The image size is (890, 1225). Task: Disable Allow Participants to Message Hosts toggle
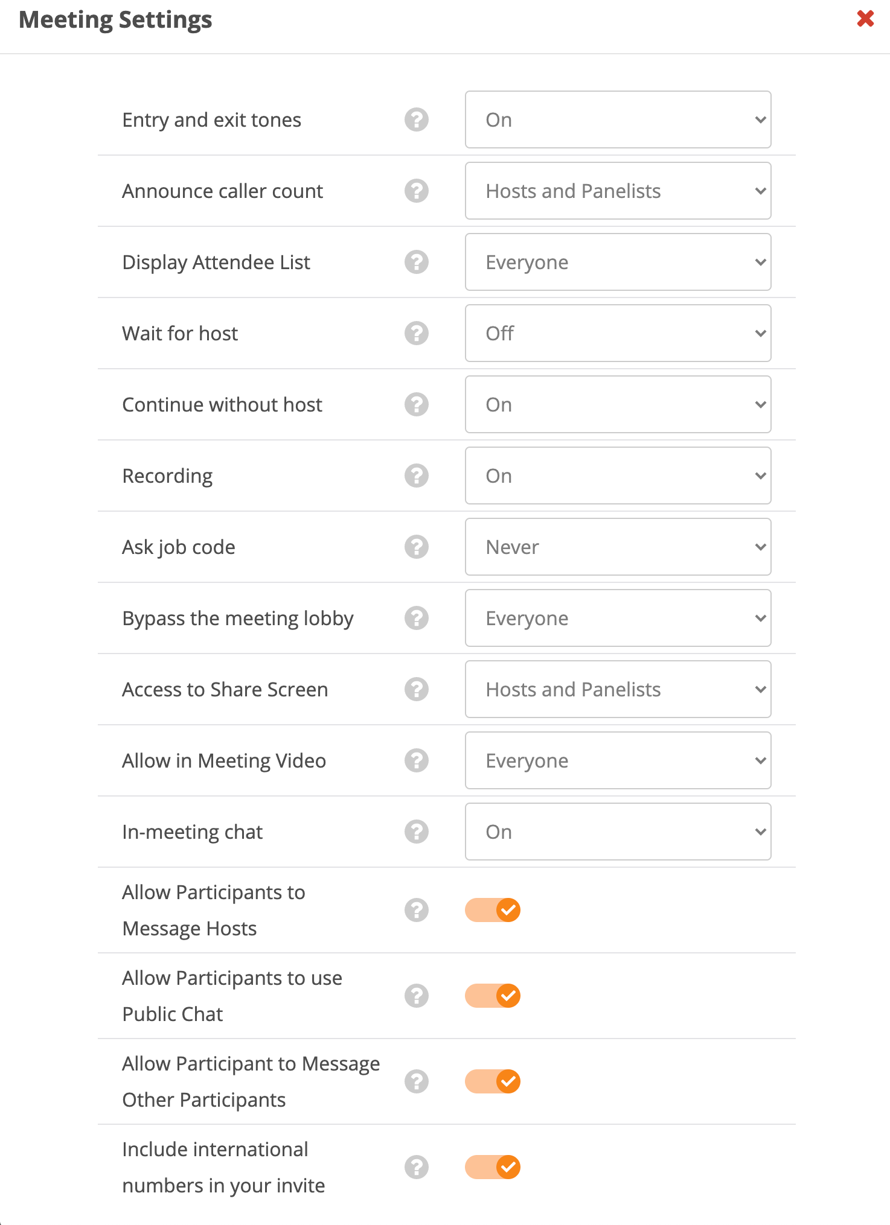493,910
